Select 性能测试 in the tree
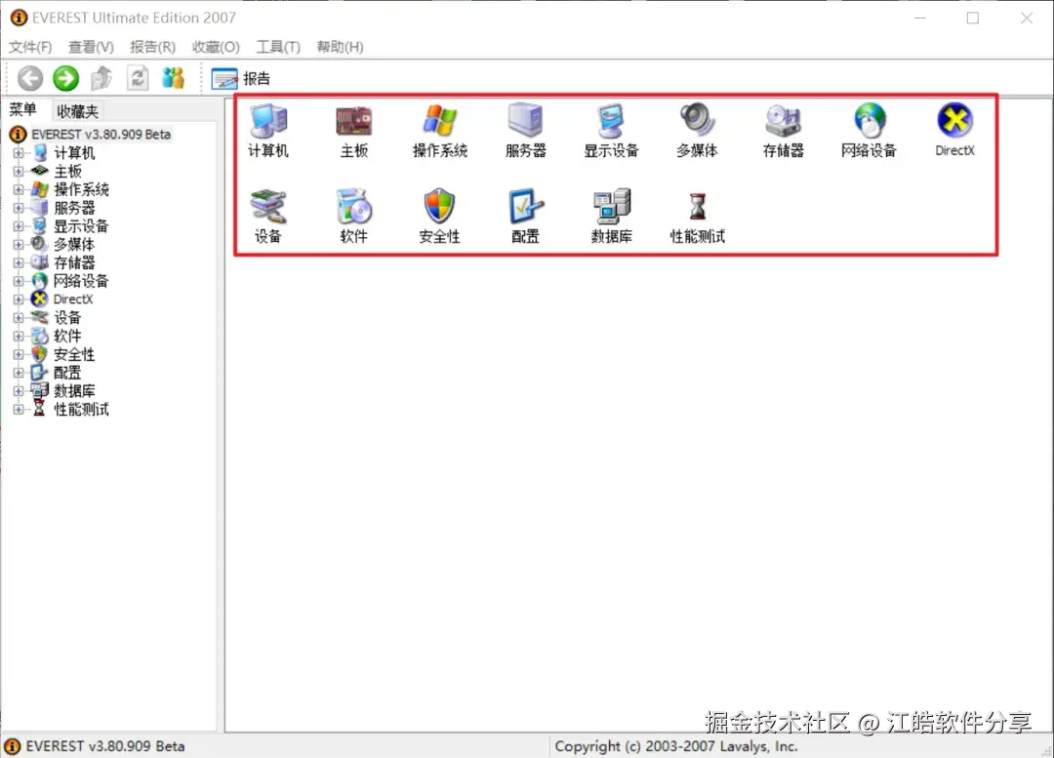The width and height of the screenshot is (1054, 758). 81,409
